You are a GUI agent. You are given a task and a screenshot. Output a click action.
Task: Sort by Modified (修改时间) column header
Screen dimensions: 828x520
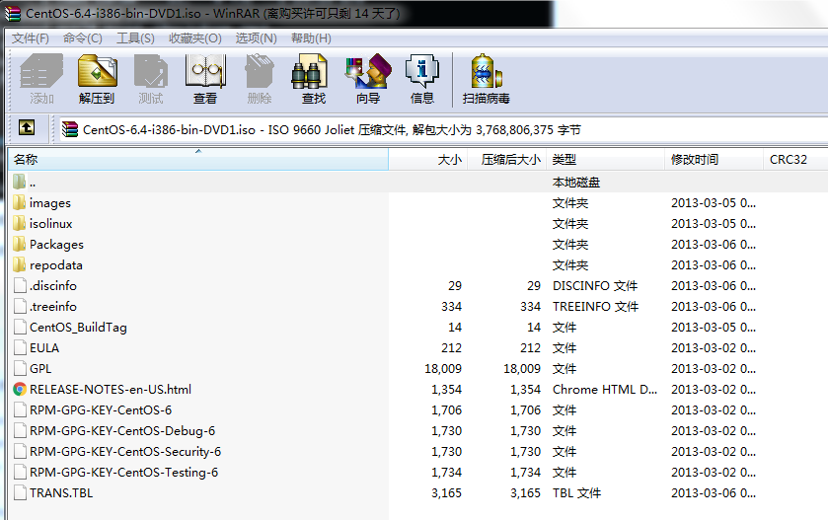(x=714, y=160)
